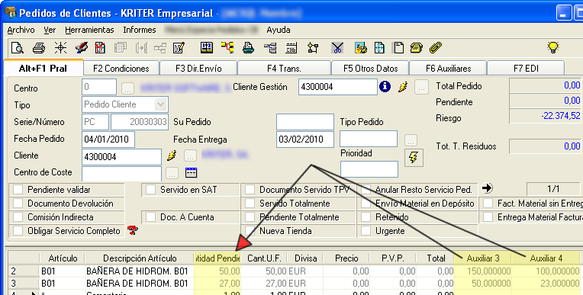Open the Archivo menu
This screenshot has height=295, width=583.
pyautogui.click(x=21, y=30)
